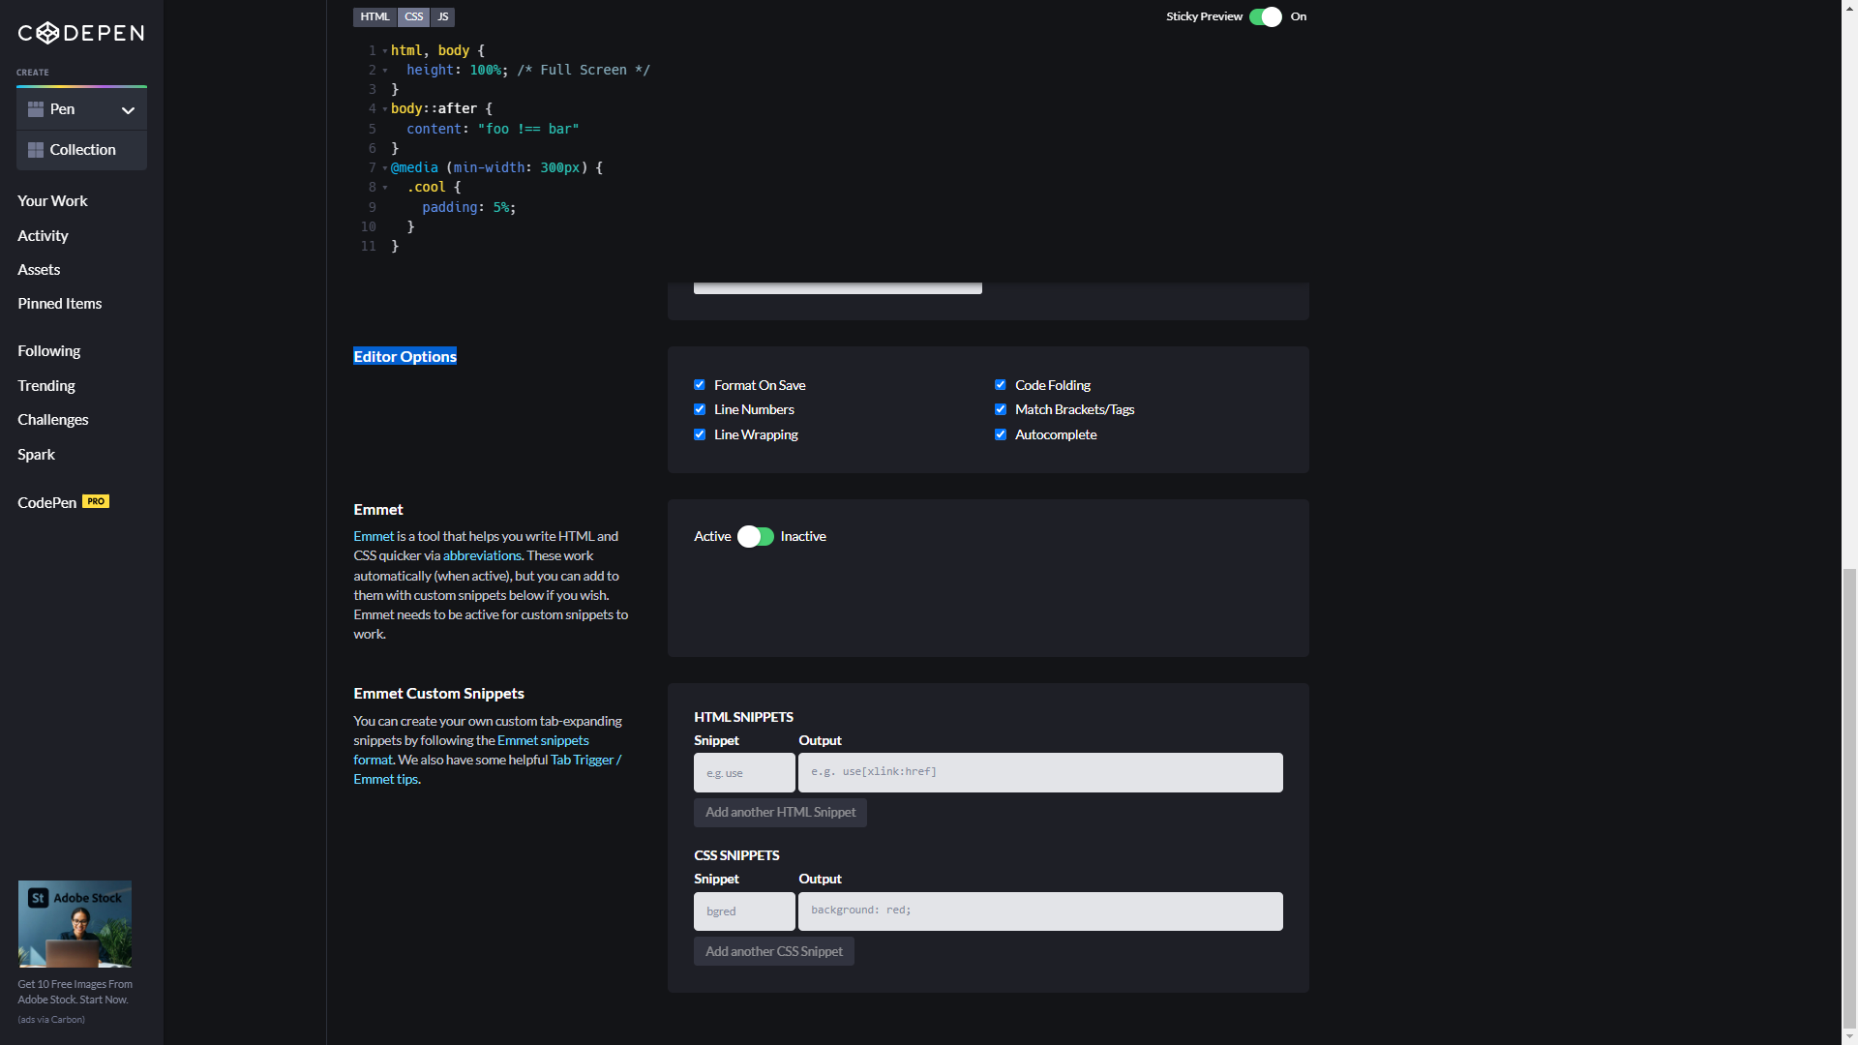
Task: Click the Adobe Stock ad image
Action: [x=75, y=923]
